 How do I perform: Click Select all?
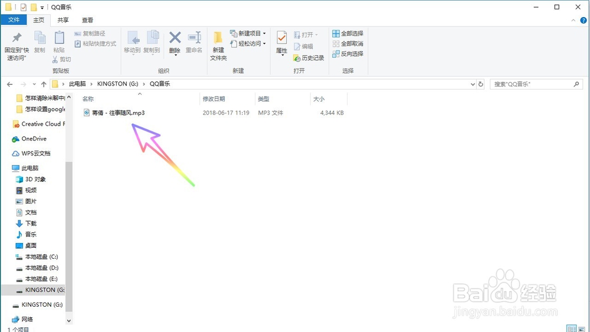[348, 34]
